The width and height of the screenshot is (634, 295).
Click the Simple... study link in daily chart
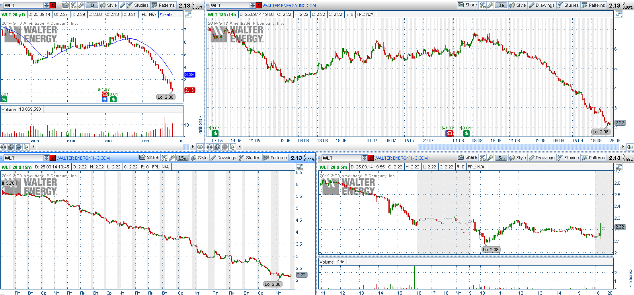click(x=168, y=15)
